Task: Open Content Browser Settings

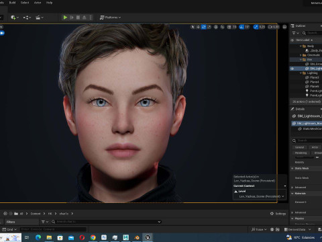Action: (278, 214)
